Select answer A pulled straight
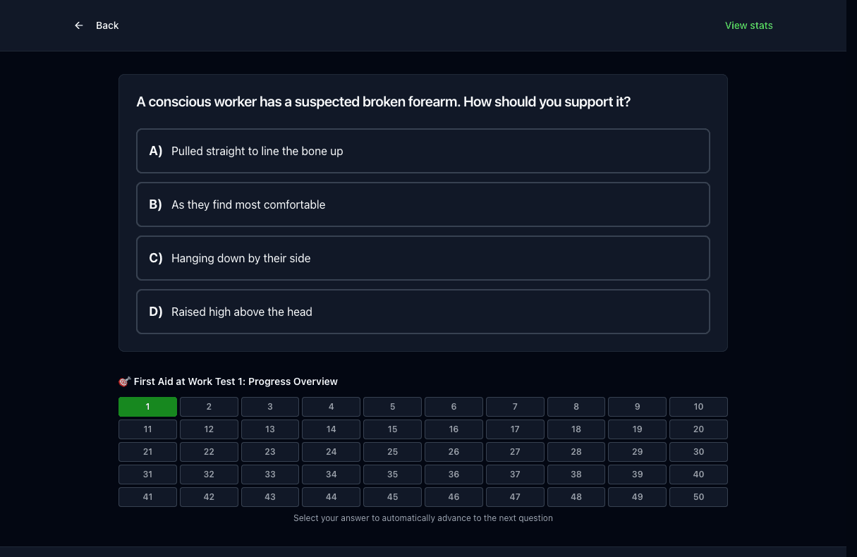 click(x=423, y=151)
